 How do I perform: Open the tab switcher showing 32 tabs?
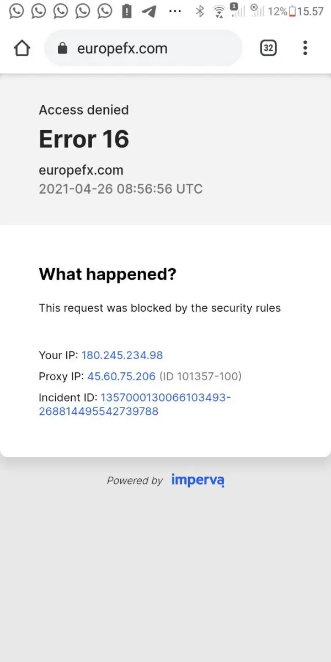coord(268,49)
